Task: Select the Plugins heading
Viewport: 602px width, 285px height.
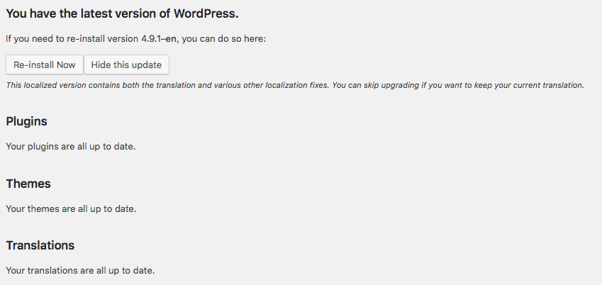Action: (x=26, y=121)
